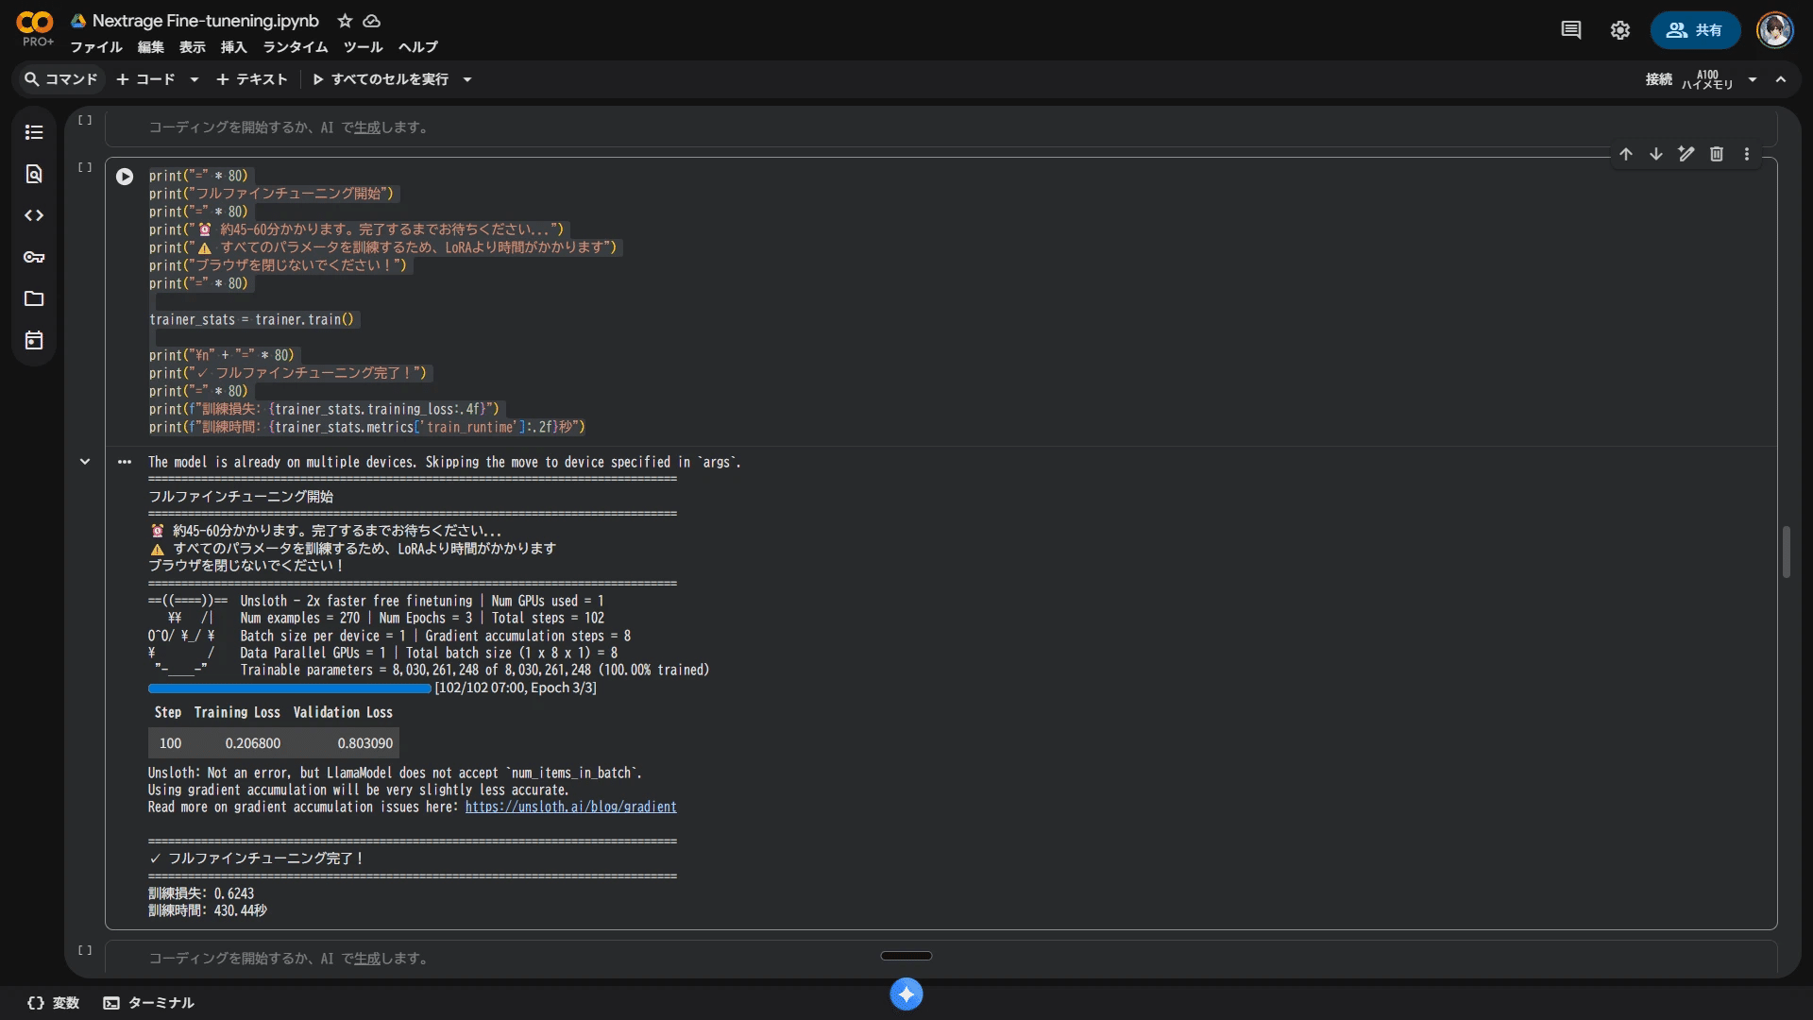
Task: Click the training progress bar
Action: (289, 688)
